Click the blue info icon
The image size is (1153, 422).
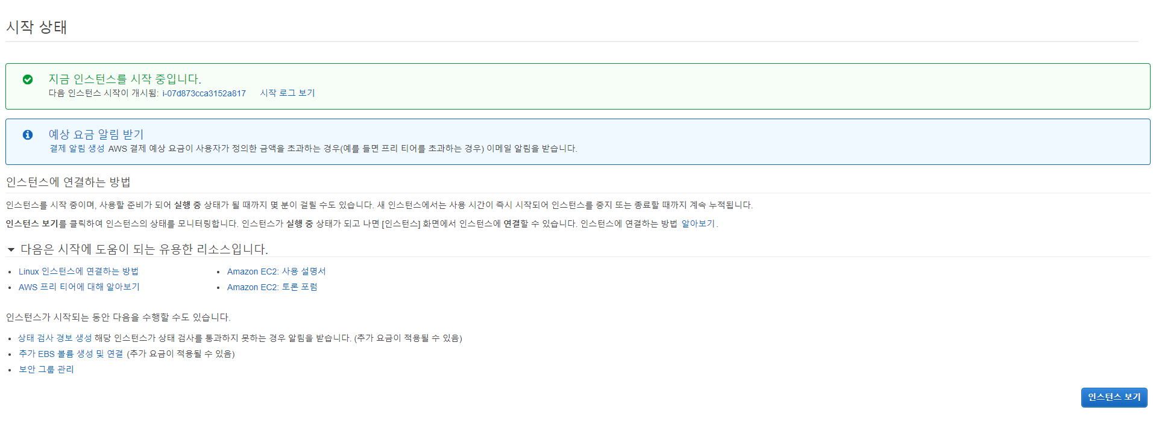tap(28, 135)
